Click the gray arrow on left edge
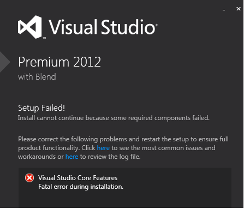The width and height of the screenshot is (244, 209). click(5, 62)
